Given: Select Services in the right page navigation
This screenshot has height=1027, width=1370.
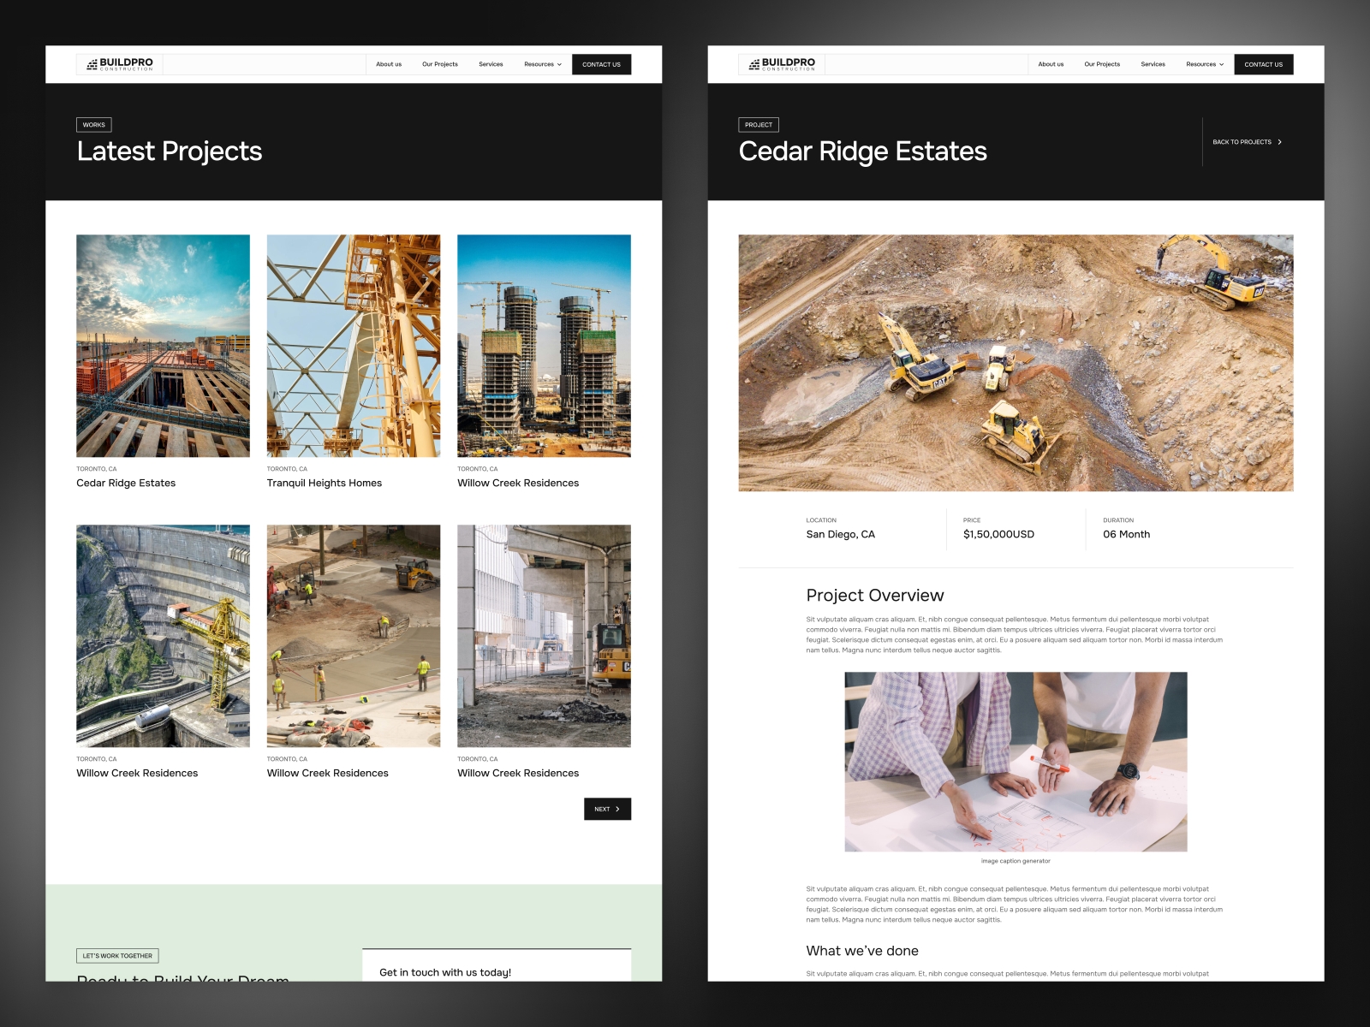Looking at the screenshot, I should [1153, 63].
